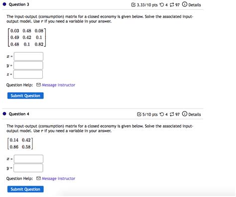
Task: Focus the x input in Question 3
Action: pyautogui.click(x=28, y=57)
